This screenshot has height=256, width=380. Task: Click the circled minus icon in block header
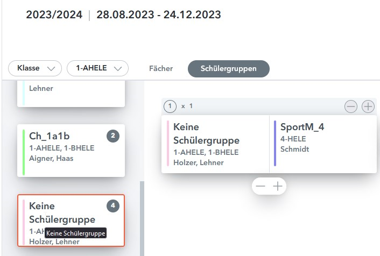pyautogui.click(x=351, y=106)
